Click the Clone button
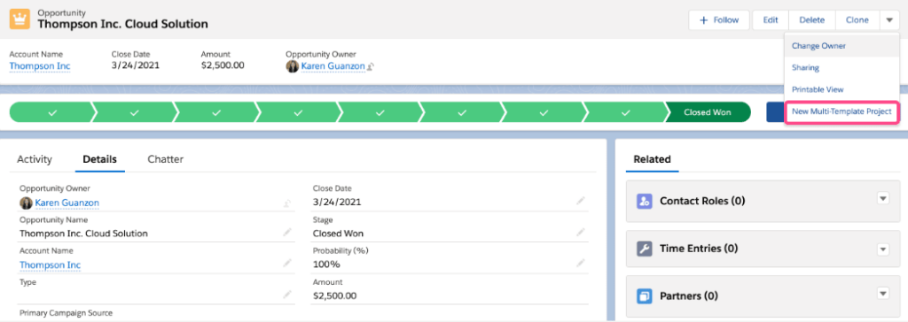The width and height of the screenshot is (908, 322). (x=857, y=19)
